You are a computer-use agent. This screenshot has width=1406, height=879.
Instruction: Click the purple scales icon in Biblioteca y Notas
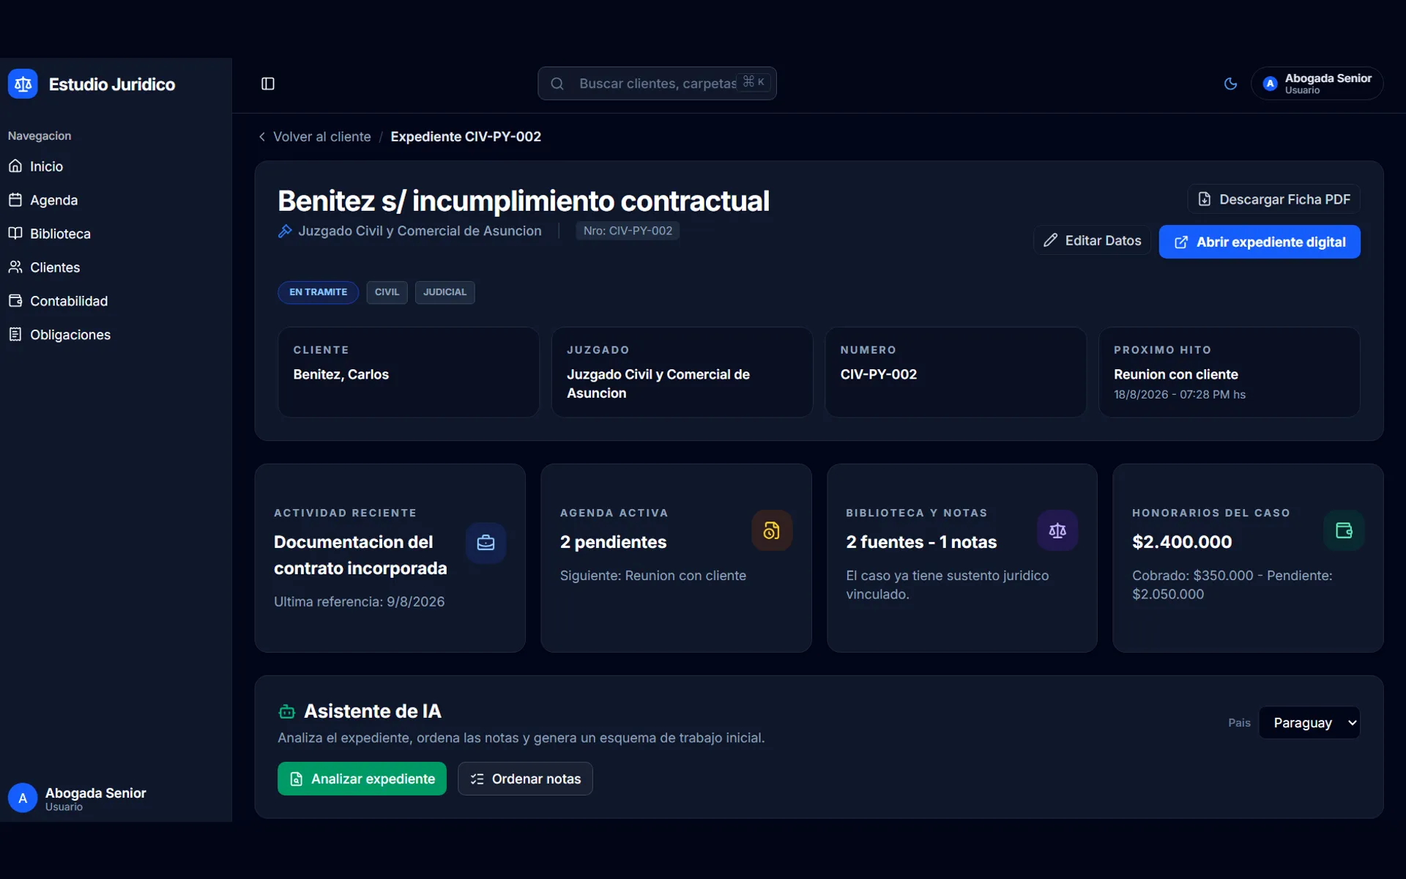(1057, 530)
